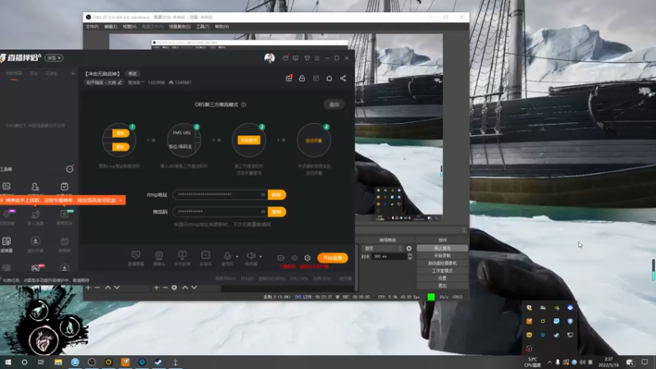Open transition properties gear in OBS

(408, 248)
